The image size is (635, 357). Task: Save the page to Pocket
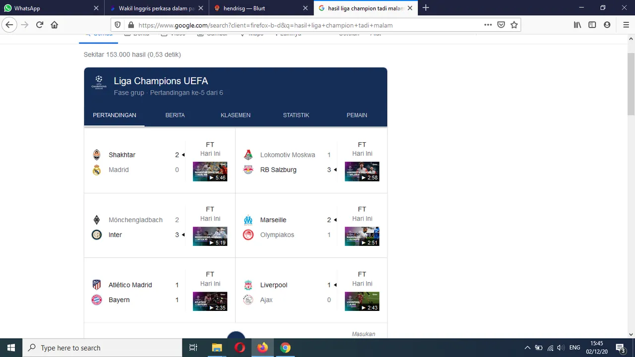click(x=501, y=25)
